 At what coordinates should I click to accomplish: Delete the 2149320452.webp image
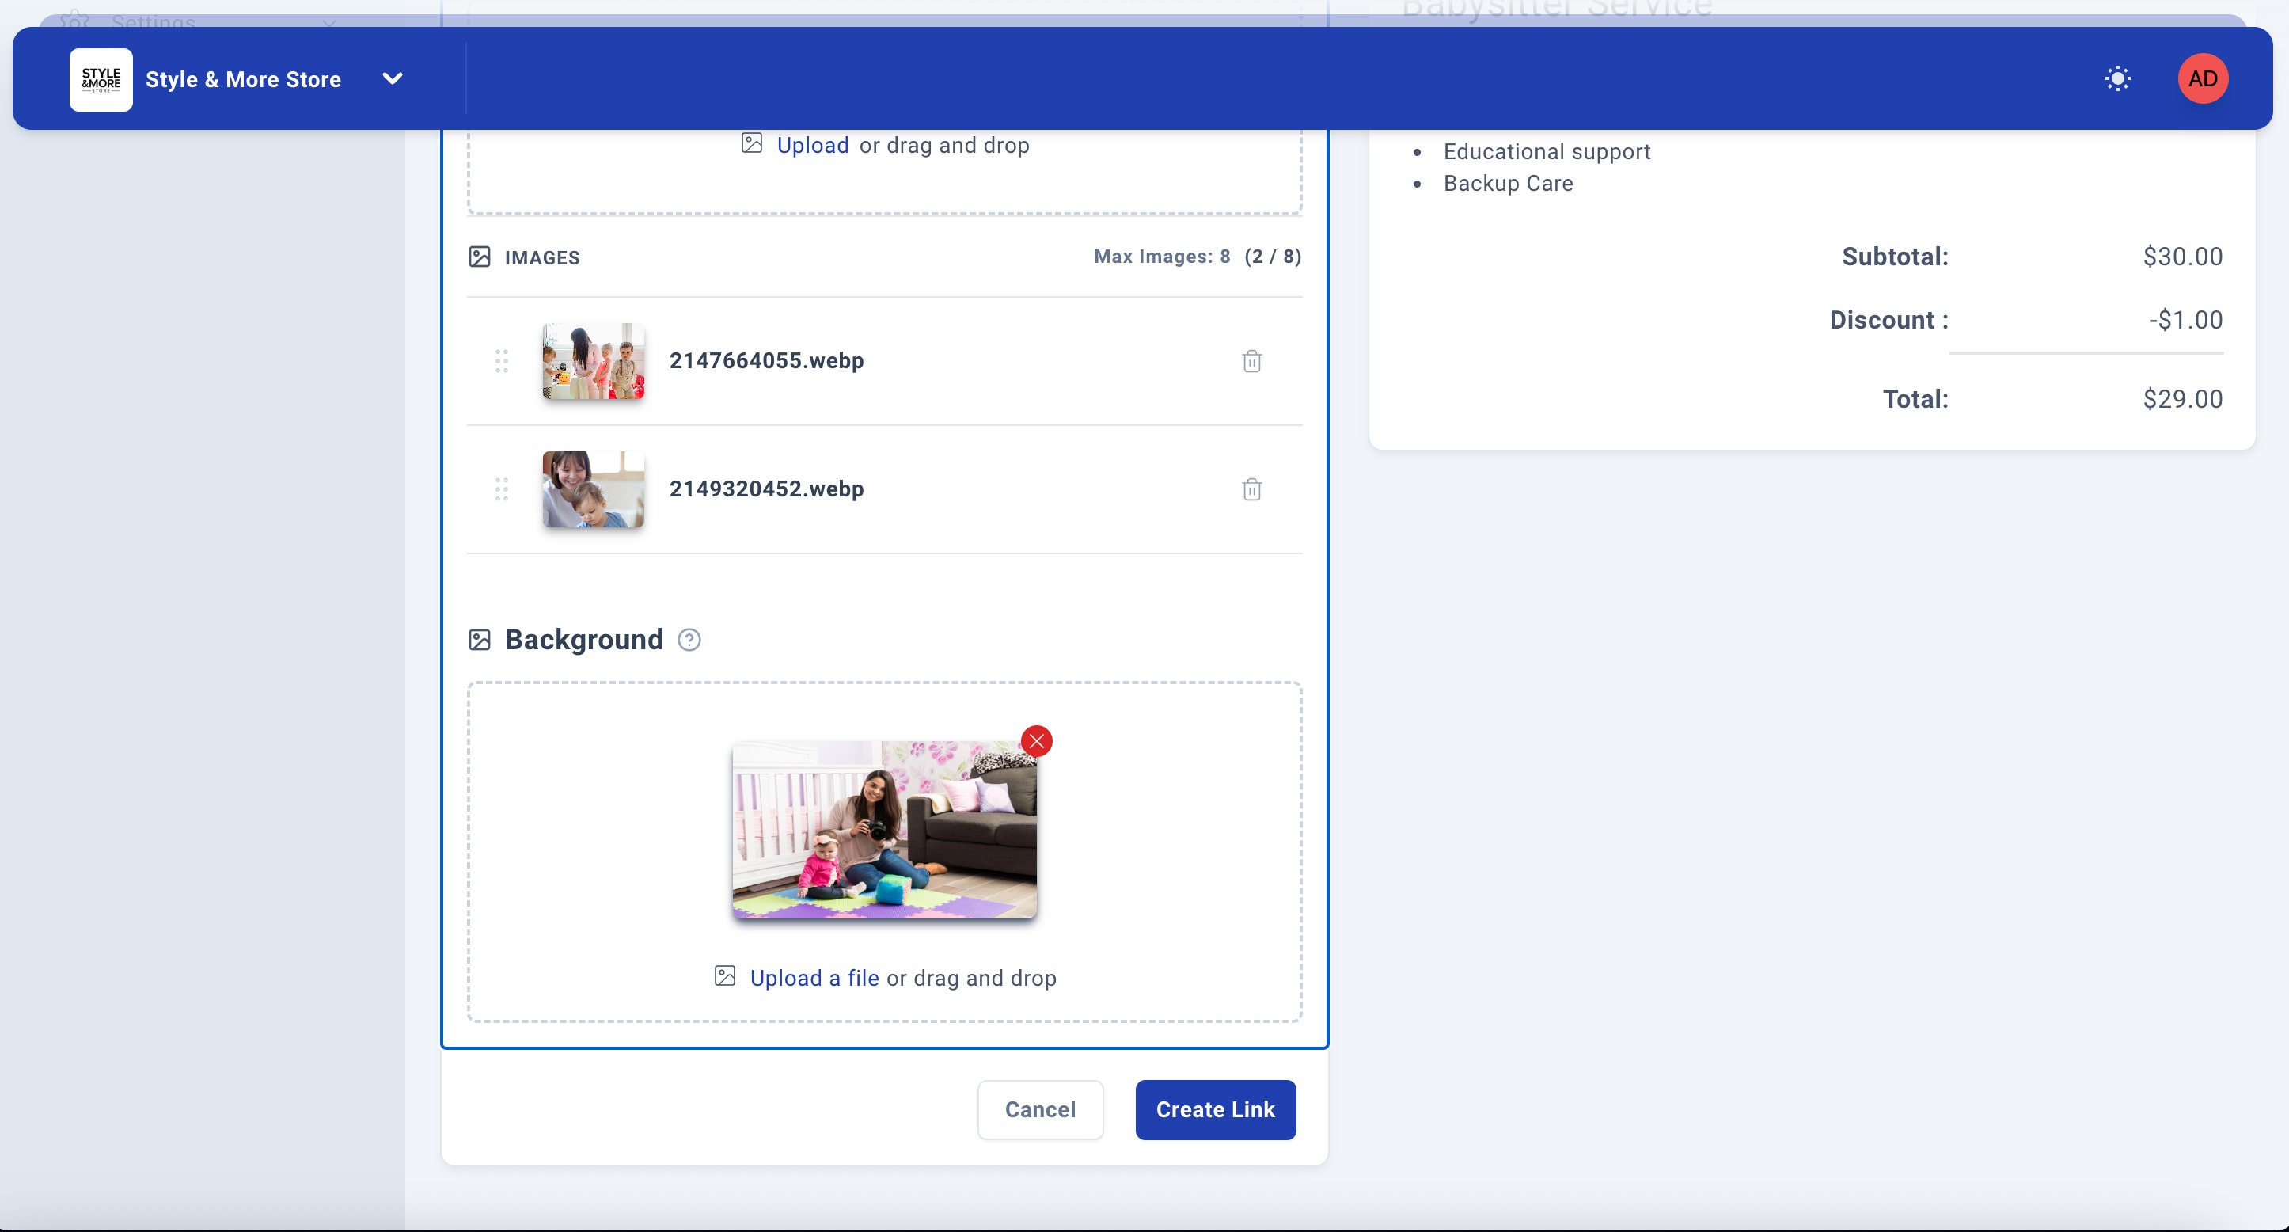[x=1251, y=489]
